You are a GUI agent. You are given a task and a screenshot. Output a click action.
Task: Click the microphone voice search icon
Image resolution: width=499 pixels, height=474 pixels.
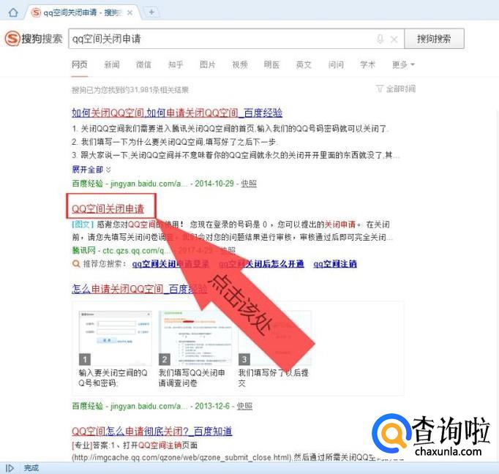tap(380, 39)
